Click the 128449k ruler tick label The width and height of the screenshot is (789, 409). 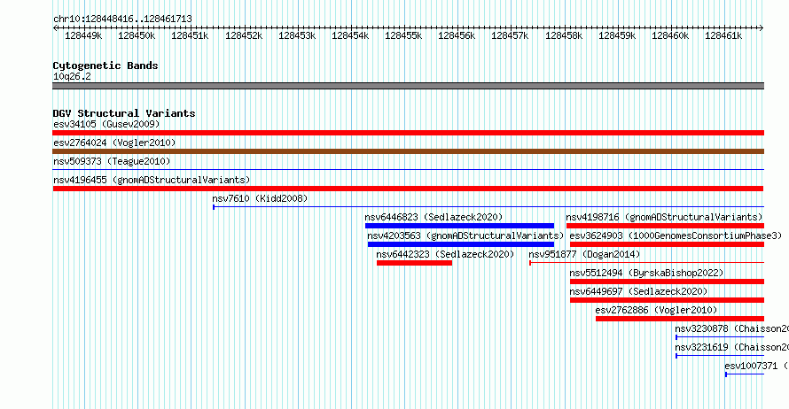tap(83, 35)
